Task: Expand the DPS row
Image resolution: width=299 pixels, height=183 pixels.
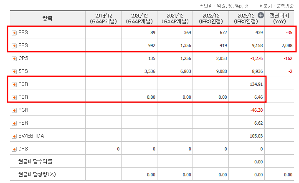Action: [x=14, y=149]
